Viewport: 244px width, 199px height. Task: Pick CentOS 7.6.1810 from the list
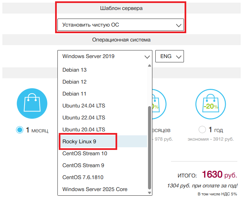pyautogui.click(x=102, y=177)
